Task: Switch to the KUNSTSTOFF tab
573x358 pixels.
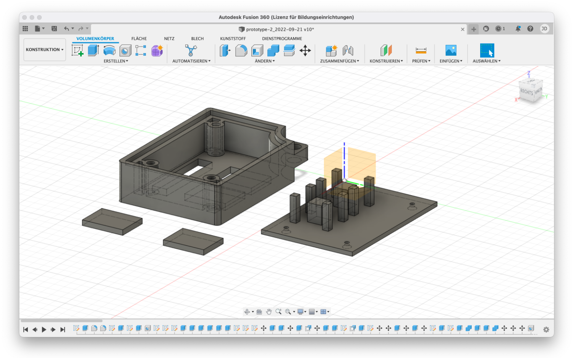Action: 233,39
